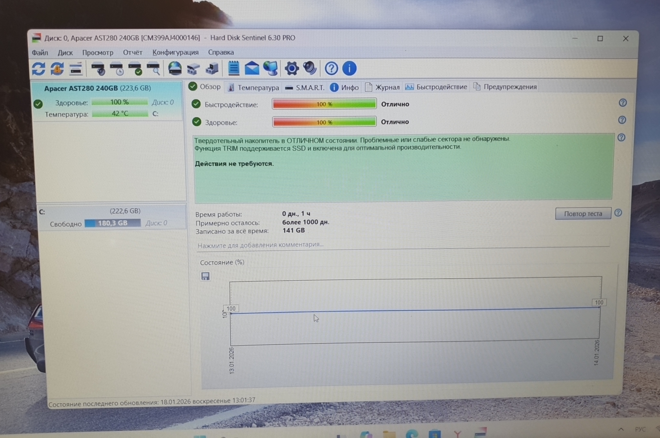Switch to the S.M.A.R.T. tab
The width and height of the screenshot is (660, 438).
tap(305, 88)
